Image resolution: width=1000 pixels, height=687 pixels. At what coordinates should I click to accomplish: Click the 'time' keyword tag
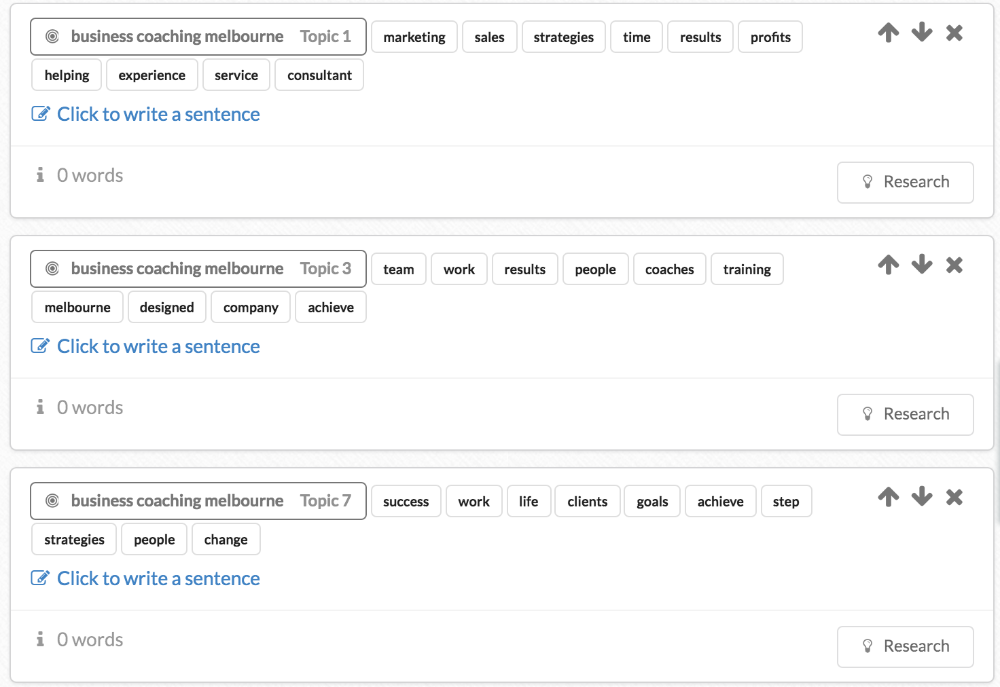(x=637, y=37)
